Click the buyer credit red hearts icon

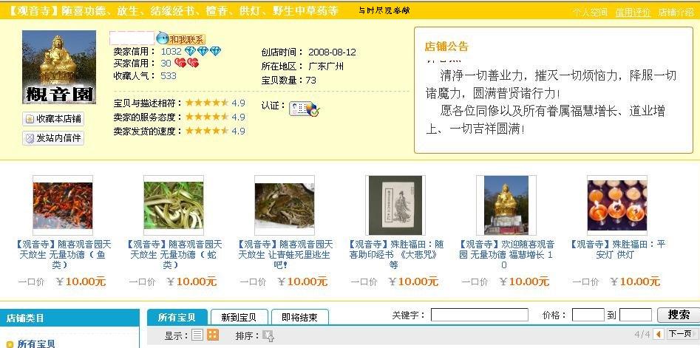(186, 64)
